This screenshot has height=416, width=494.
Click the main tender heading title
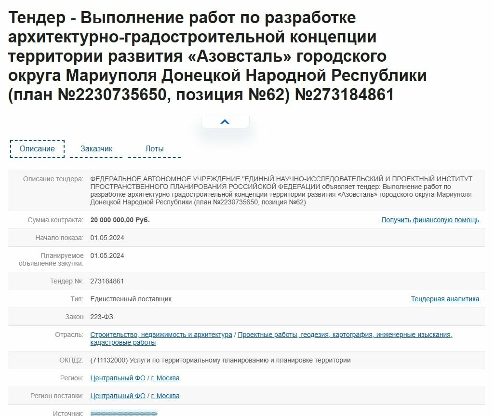[x=217, y=56]
